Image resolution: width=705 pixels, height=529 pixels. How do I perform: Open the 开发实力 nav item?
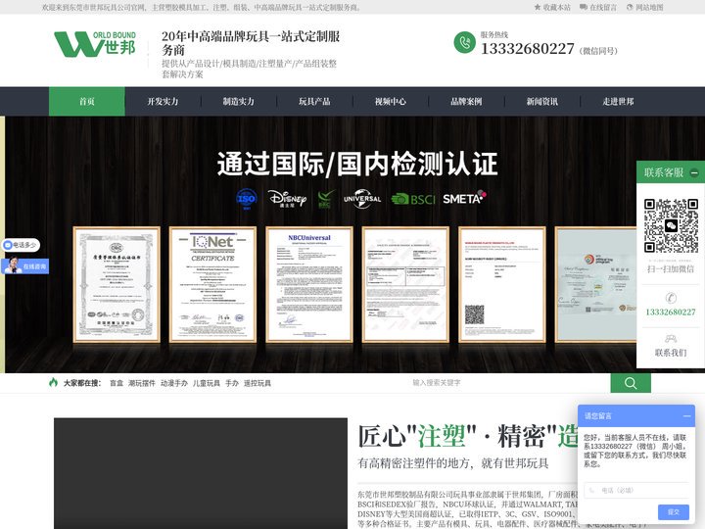(163, 102)
